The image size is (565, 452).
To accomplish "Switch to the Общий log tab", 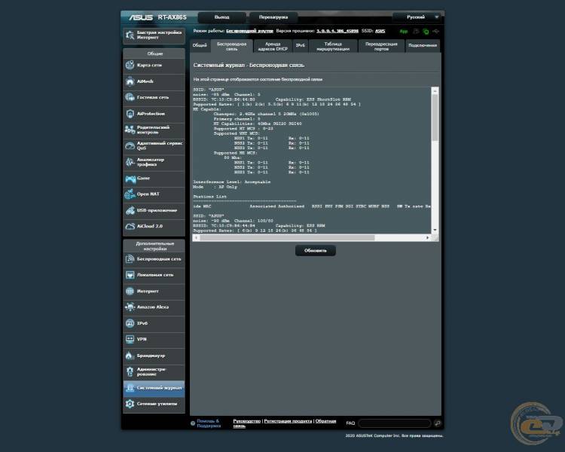I will coord(200,45).
